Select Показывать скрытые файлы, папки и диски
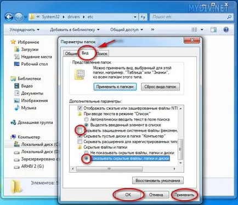The width and height of the screenshot is (238, 205). tap(87, 158)
